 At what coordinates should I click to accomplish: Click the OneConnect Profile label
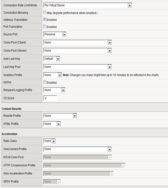15,149
